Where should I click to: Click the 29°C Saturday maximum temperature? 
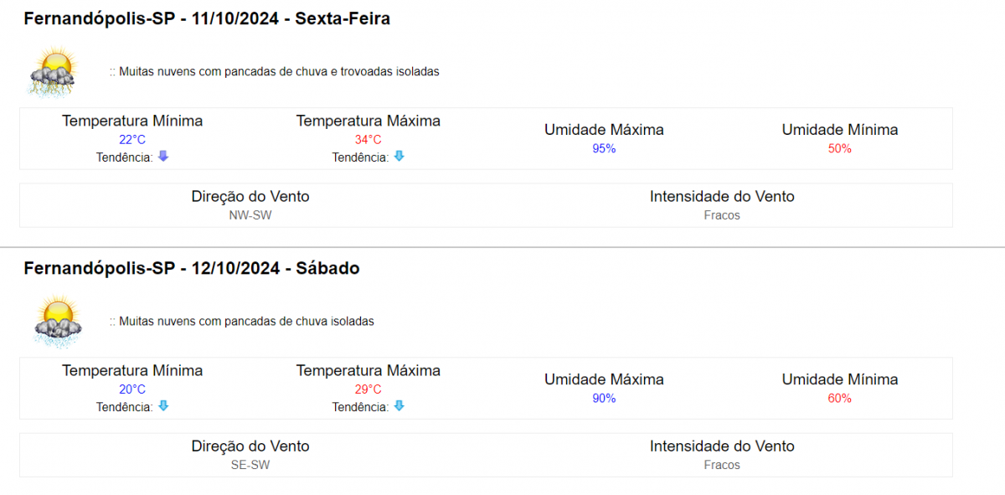coord(368,389)
